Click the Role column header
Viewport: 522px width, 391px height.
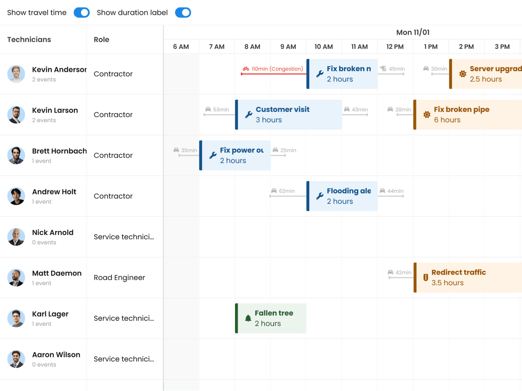pyautogui.click(x=101, y=40)
